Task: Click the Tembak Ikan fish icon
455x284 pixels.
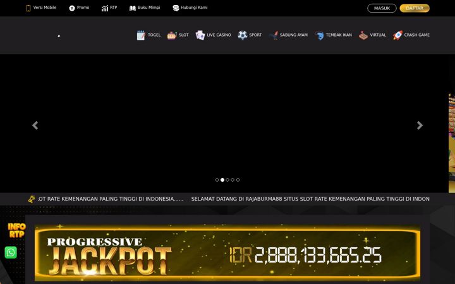Action: [319, 35]
